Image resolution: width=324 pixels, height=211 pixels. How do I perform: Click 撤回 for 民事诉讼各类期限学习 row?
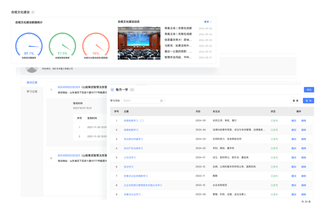pyautogui.click(x=294, y=176)
